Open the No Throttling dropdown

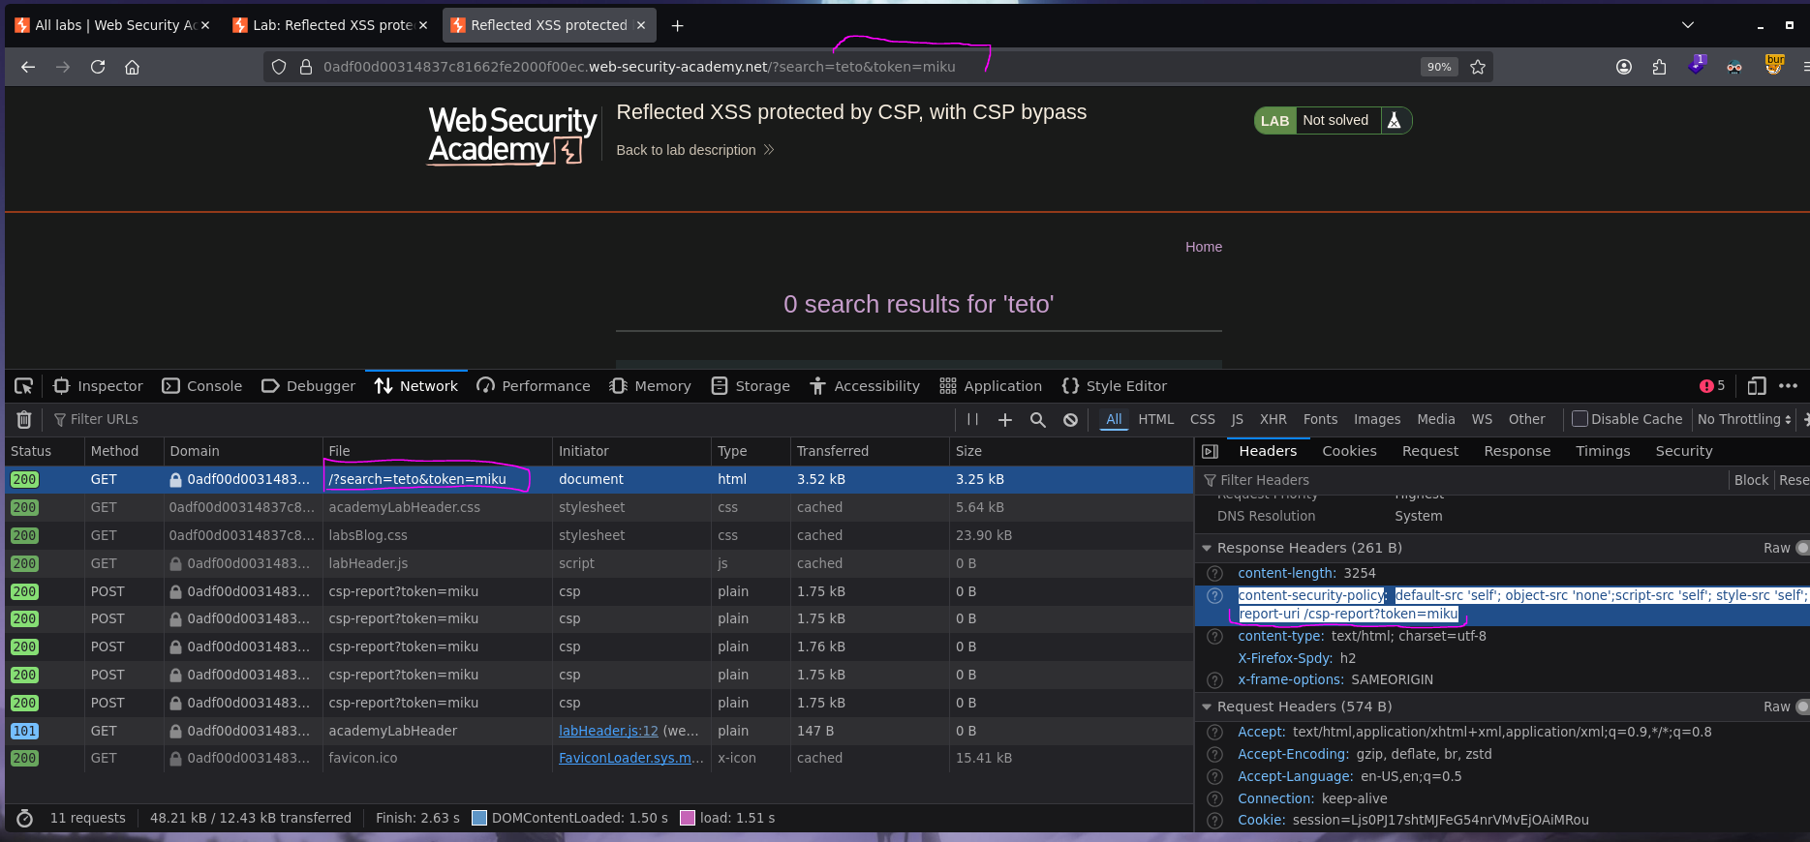(1744, 419)
